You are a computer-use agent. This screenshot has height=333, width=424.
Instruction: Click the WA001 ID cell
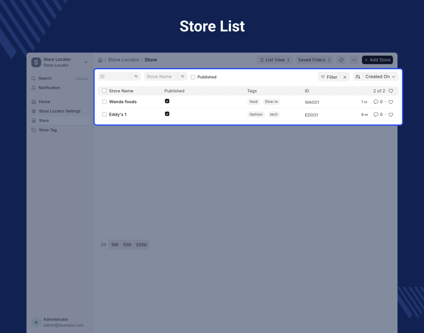click(x=312, y=103)
